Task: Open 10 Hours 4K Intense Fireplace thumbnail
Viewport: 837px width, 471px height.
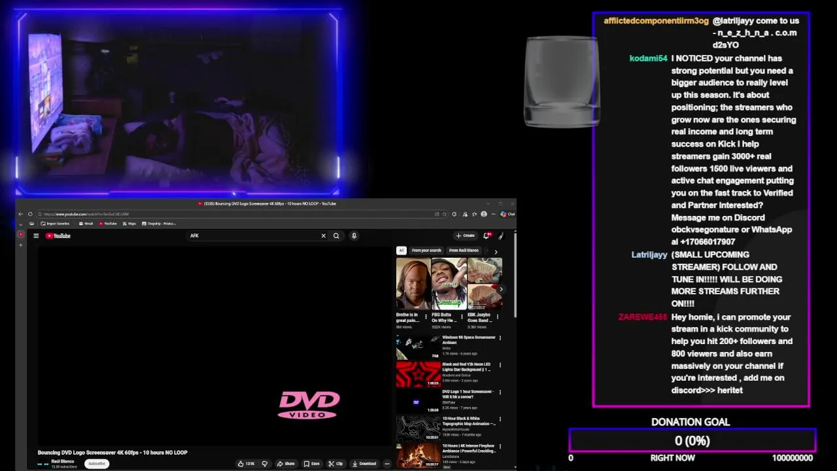Action: click(x=418, y=455)
